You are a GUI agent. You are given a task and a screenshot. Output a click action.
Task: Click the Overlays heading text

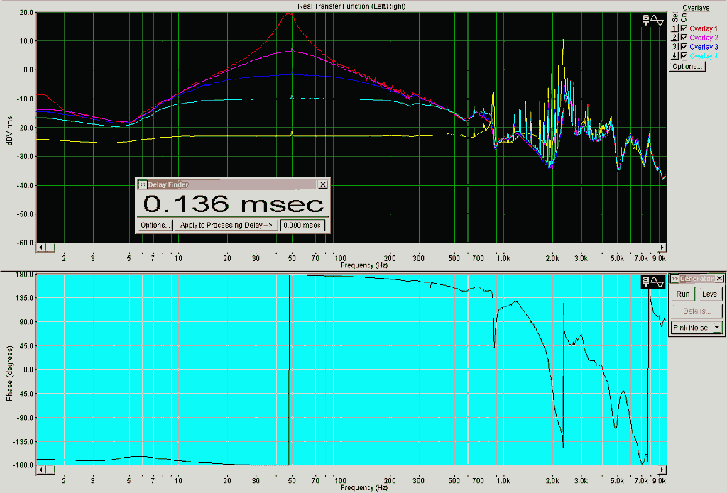696,8
